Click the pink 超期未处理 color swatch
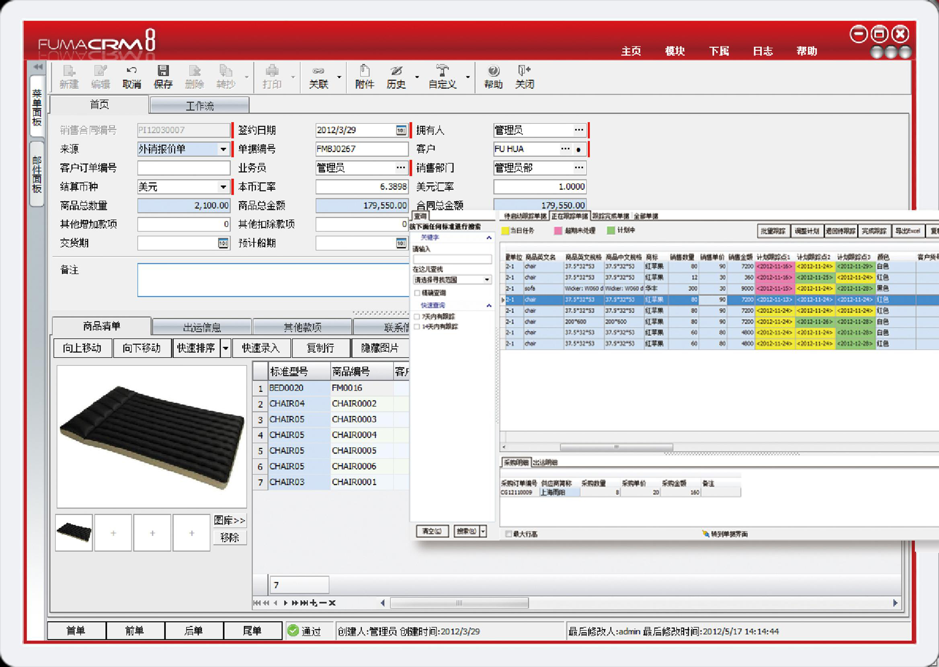 pyautogui.click(x=558, y=231)
